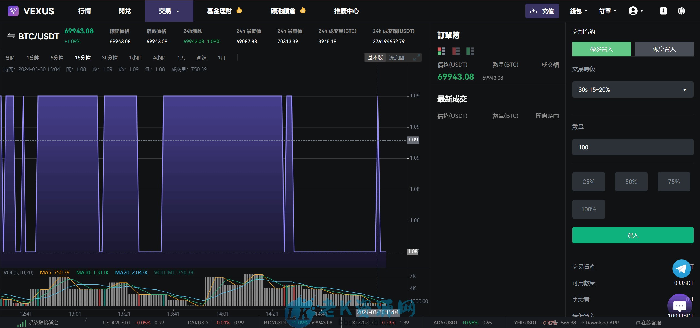Switch to the 15分鐘 chart interval
700x328 pixels.
pos(83,57)
